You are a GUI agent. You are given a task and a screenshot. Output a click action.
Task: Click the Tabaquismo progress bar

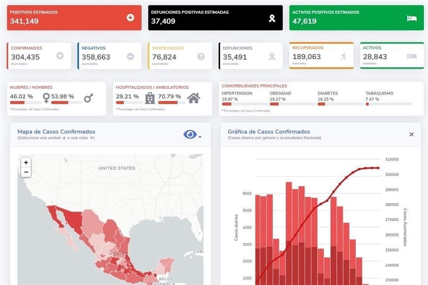click(389, 104)
